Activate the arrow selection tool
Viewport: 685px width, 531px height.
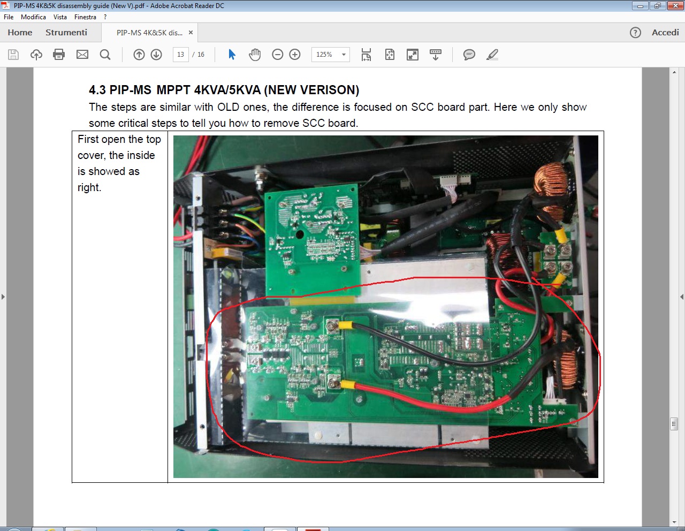[232, 55]
